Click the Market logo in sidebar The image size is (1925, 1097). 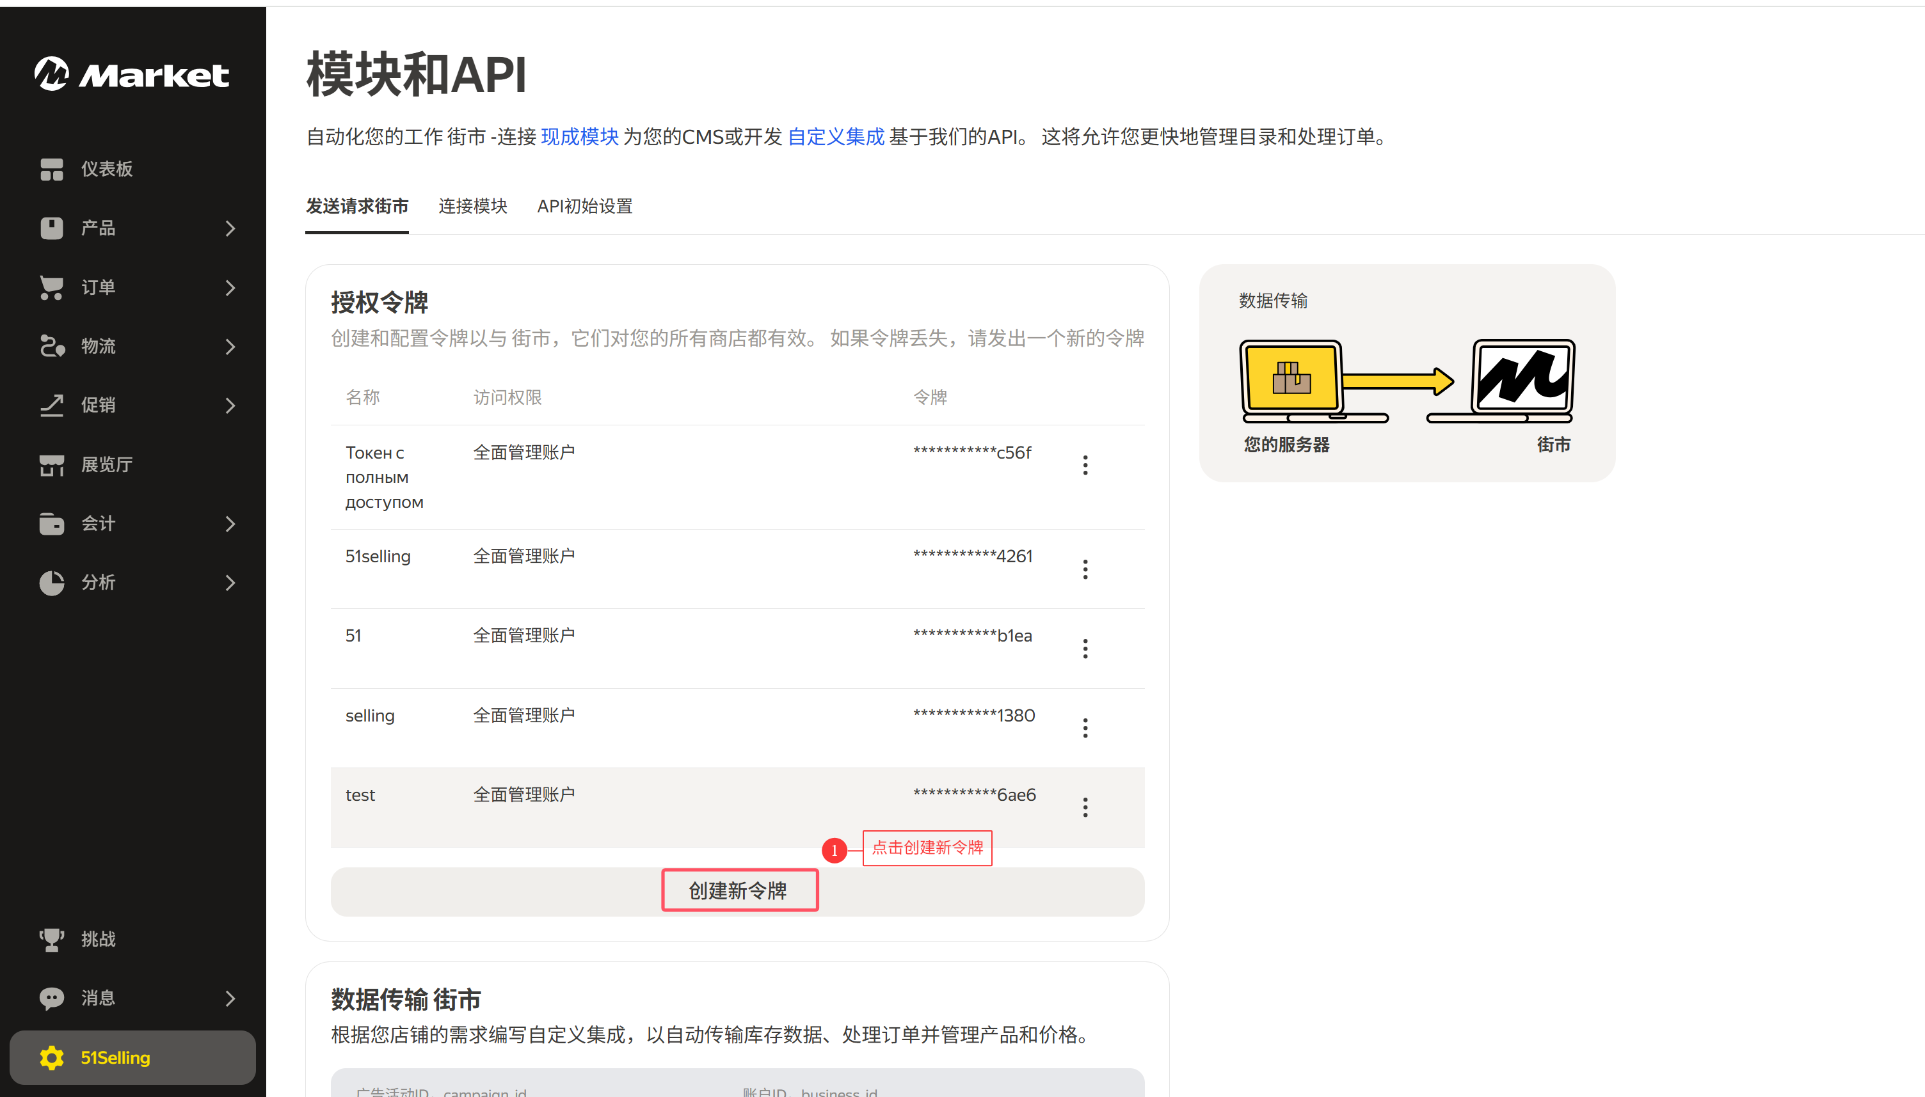[x=132, y=74]
